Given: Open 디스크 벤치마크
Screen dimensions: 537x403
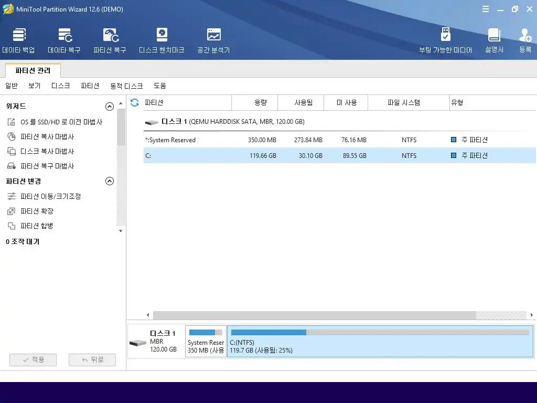Looking at the screenshot, I should (x=162, y=40).
